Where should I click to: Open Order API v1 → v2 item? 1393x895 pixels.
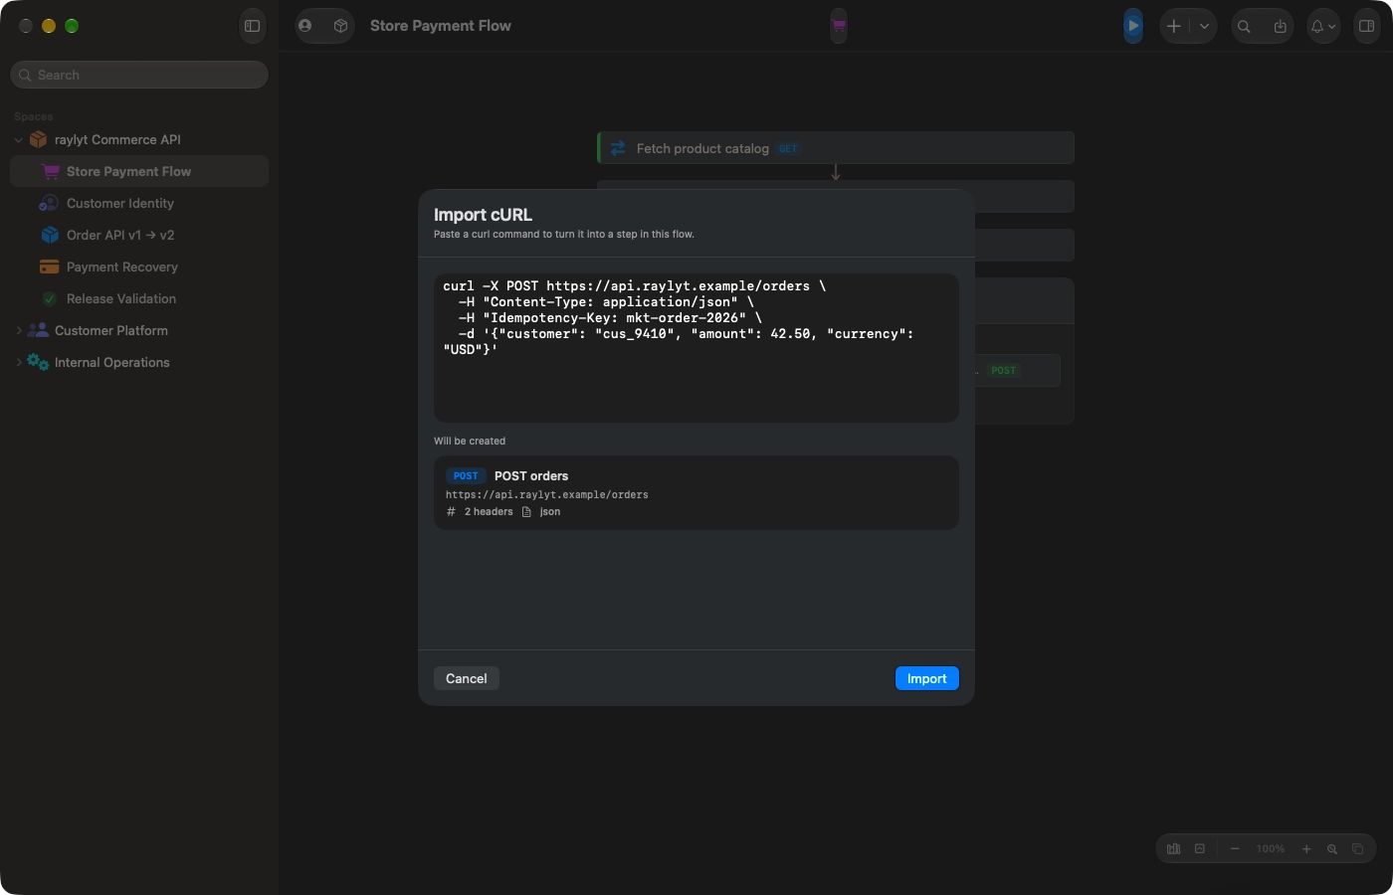pyautogui.click(x=139, y=235)
